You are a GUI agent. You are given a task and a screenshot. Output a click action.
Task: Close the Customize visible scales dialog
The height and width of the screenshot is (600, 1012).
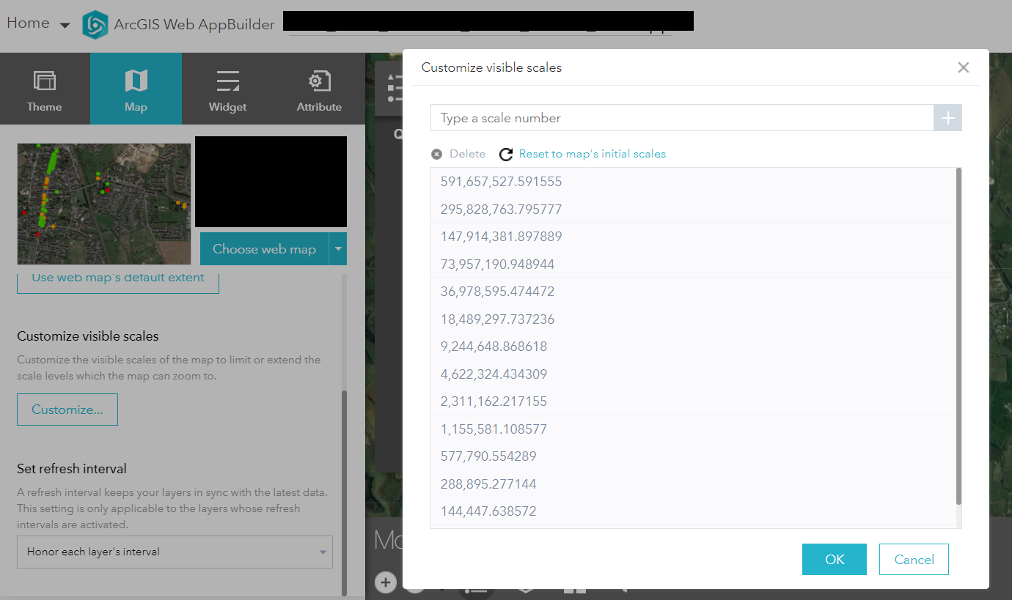[x=964, y=67]
